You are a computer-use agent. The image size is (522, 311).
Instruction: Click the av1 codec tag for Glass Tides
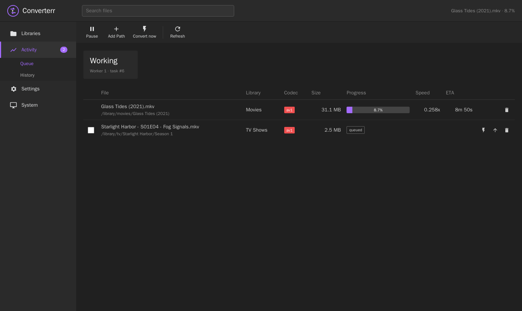[x=289, y=110]
